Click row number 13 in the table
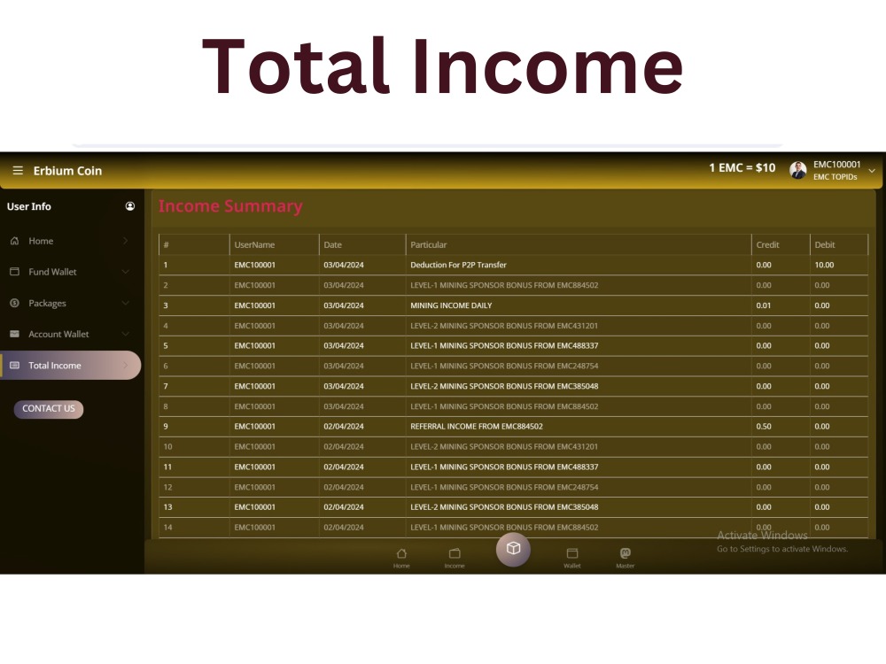The image size is (886, 664). pyautogui.click(x=167, y=507)
